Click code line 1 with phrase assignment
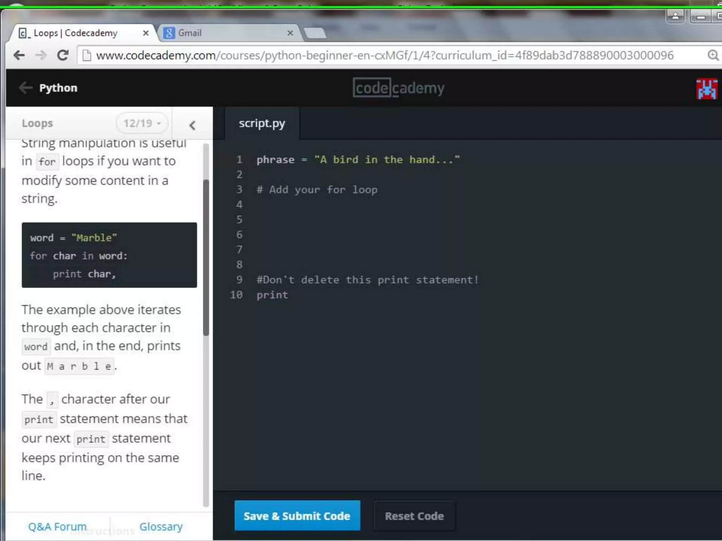Viewport: 722px width, 541px height. coord(358,160)
